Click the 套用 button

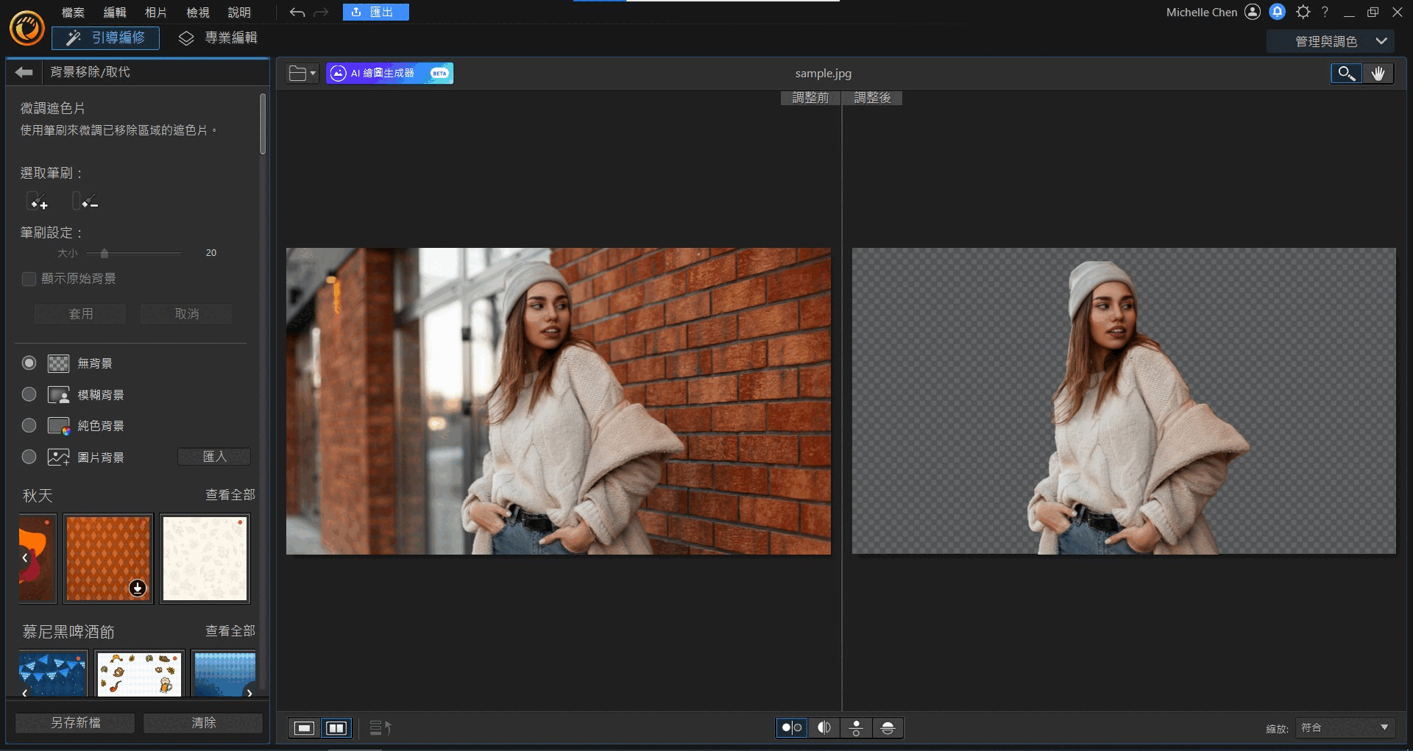[80, 314]
